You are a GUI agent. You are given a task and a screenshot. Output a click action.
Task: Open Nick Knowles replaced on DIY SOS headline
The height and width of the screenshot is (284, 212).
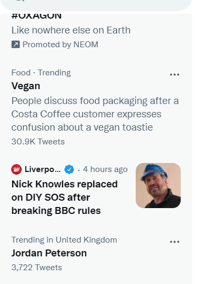(65, 197)
